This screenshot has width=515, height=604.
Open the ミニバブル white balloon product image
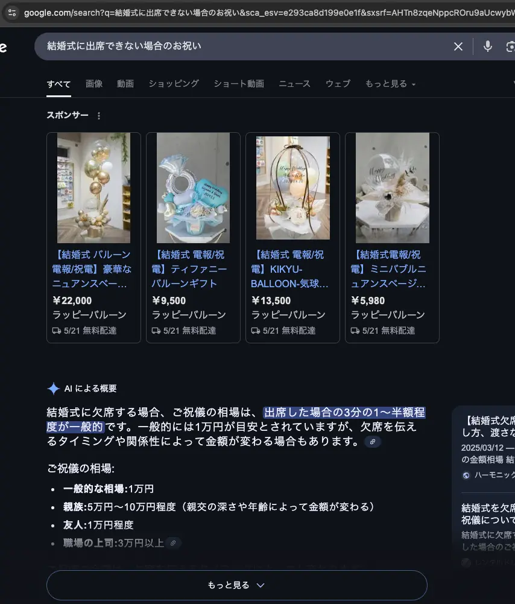pos(392,188)
